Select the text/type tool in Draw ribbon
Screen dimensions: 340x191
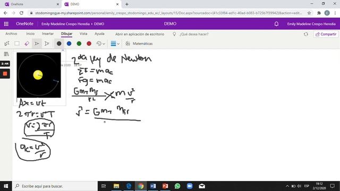[x=7, y=44]
